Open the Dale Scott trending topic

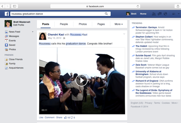141,65
